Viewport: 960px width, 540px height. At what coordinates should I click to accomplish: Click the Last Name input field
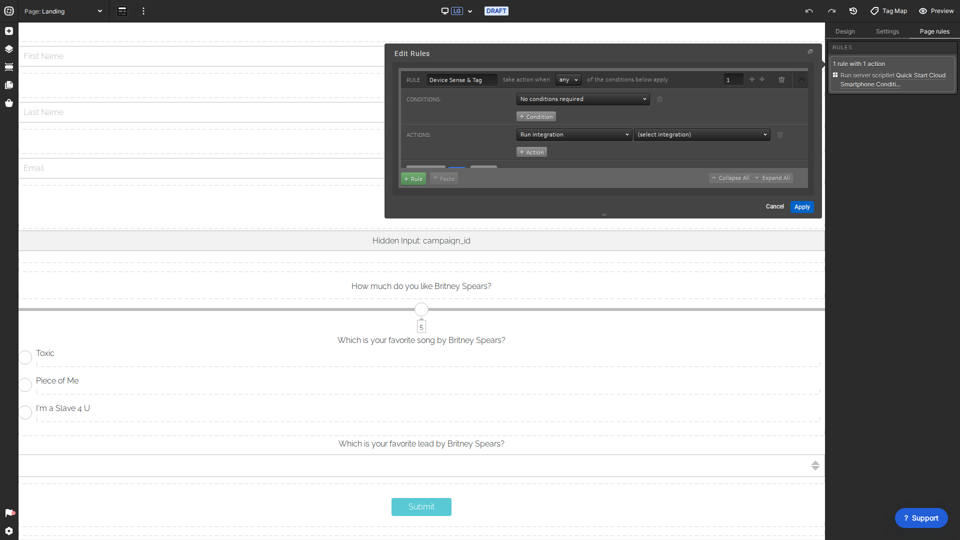tap(202, 112)
